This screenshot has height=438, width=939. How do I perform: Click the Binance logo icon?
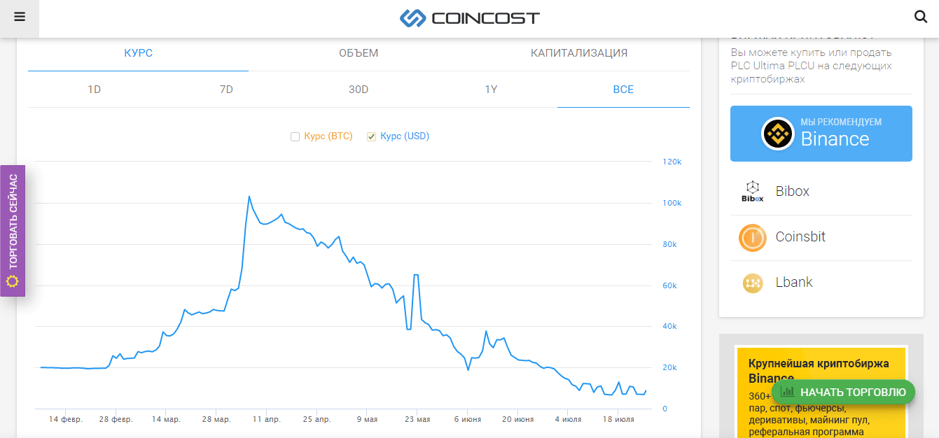[x=777, y=134]
